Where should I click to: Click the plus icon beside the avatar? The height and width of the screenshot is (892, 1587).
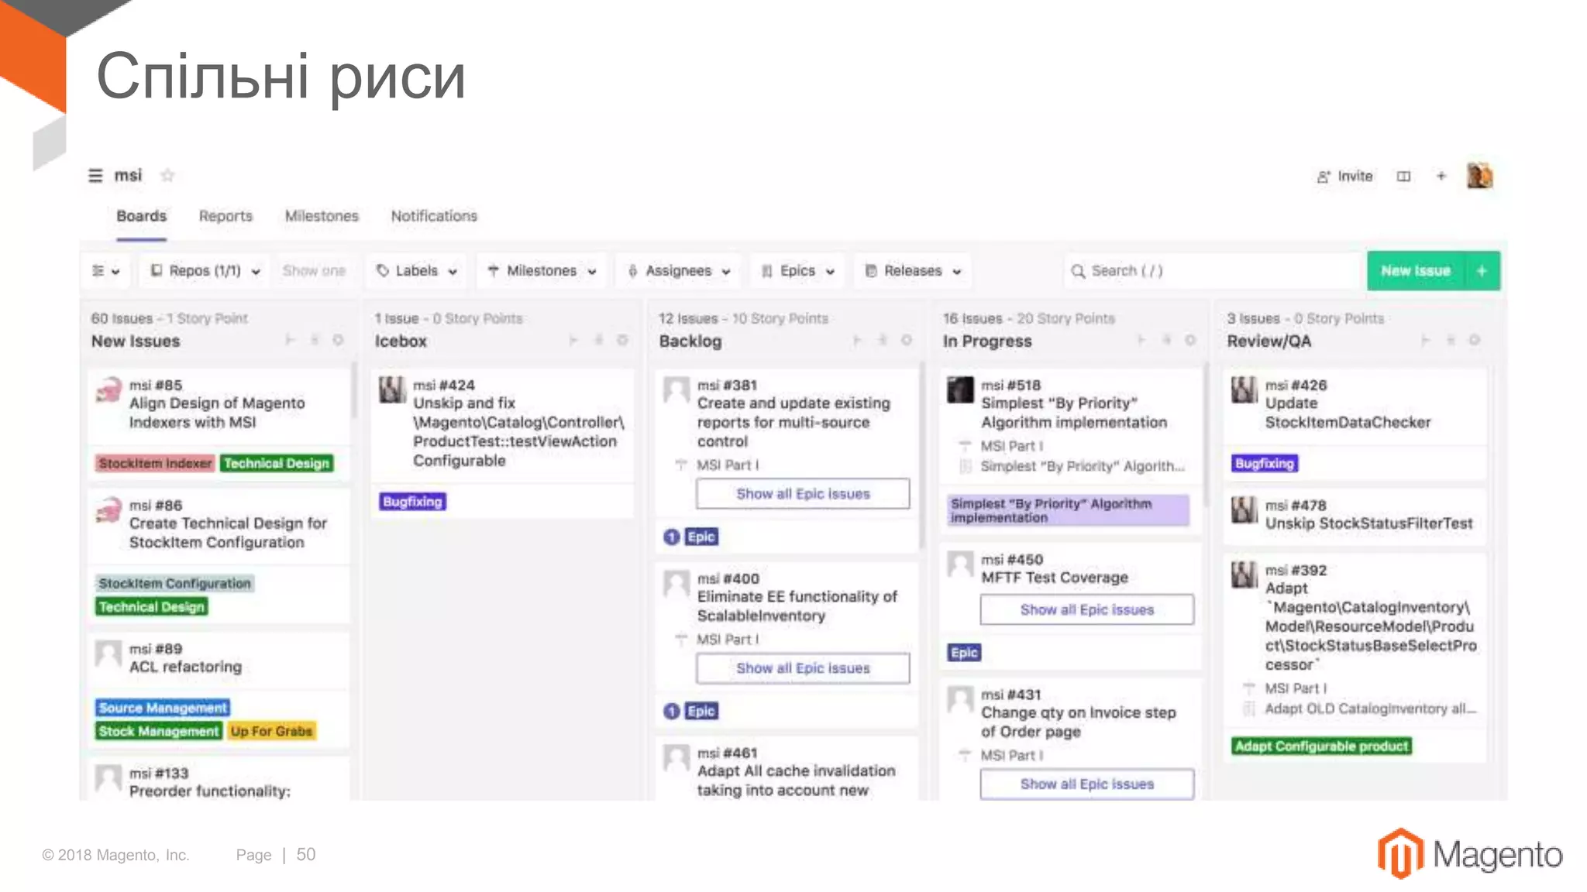point(1441,177)
